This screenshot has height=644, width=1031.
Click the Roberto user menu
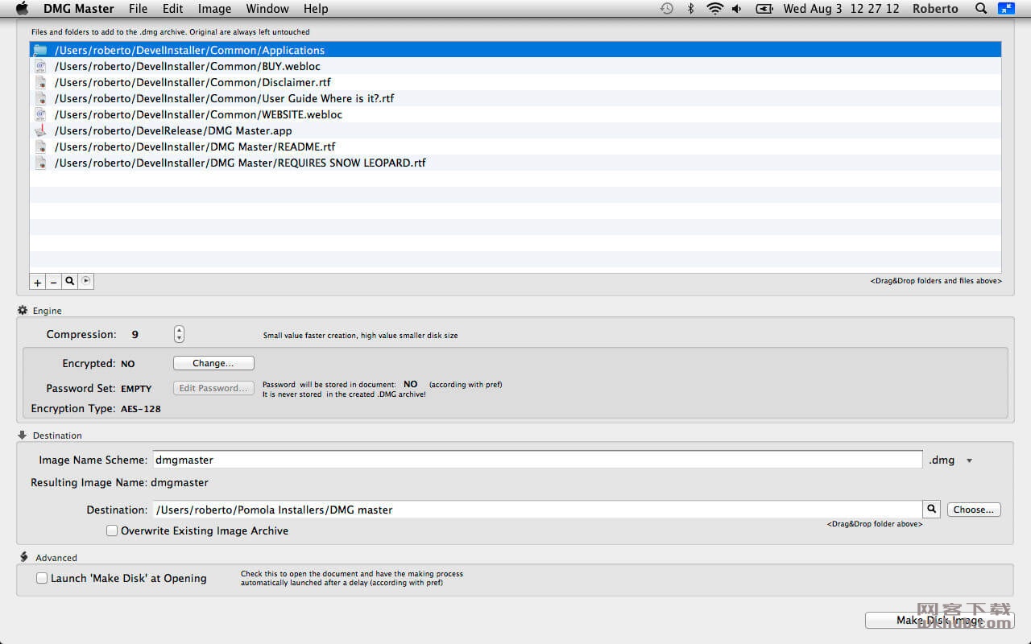tap(935, 9)
